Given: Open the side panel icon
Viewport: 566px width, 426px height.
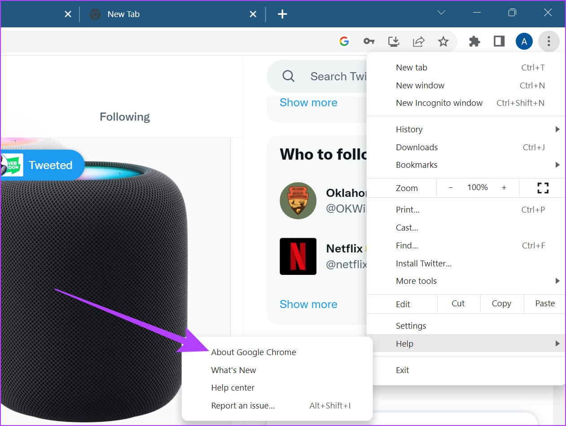Looking at the screenshot, I should click(x=499, y=42).
